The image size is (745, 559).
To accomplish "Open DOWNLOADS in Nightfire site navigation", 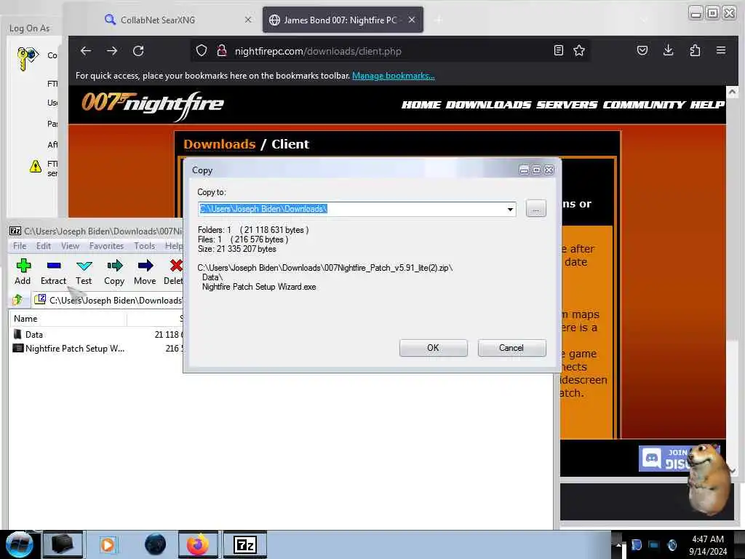I will pos(488,105).
